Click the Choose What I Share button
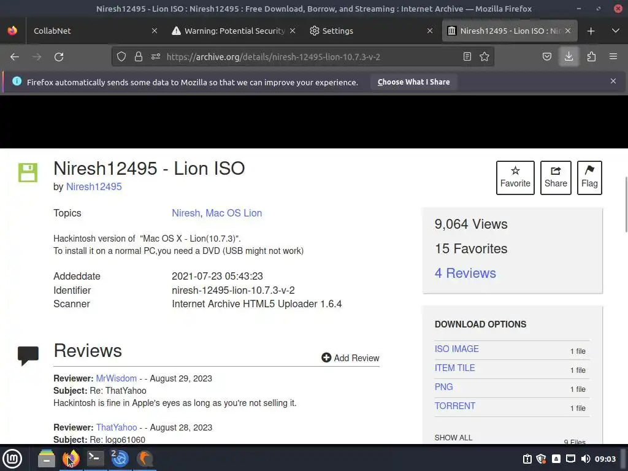 click(413, 82)
